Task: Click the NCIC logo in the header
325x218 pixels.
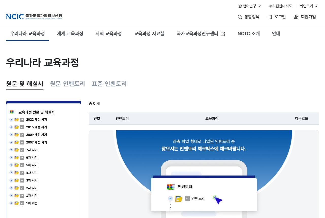Action: click(x=34, y=17)
